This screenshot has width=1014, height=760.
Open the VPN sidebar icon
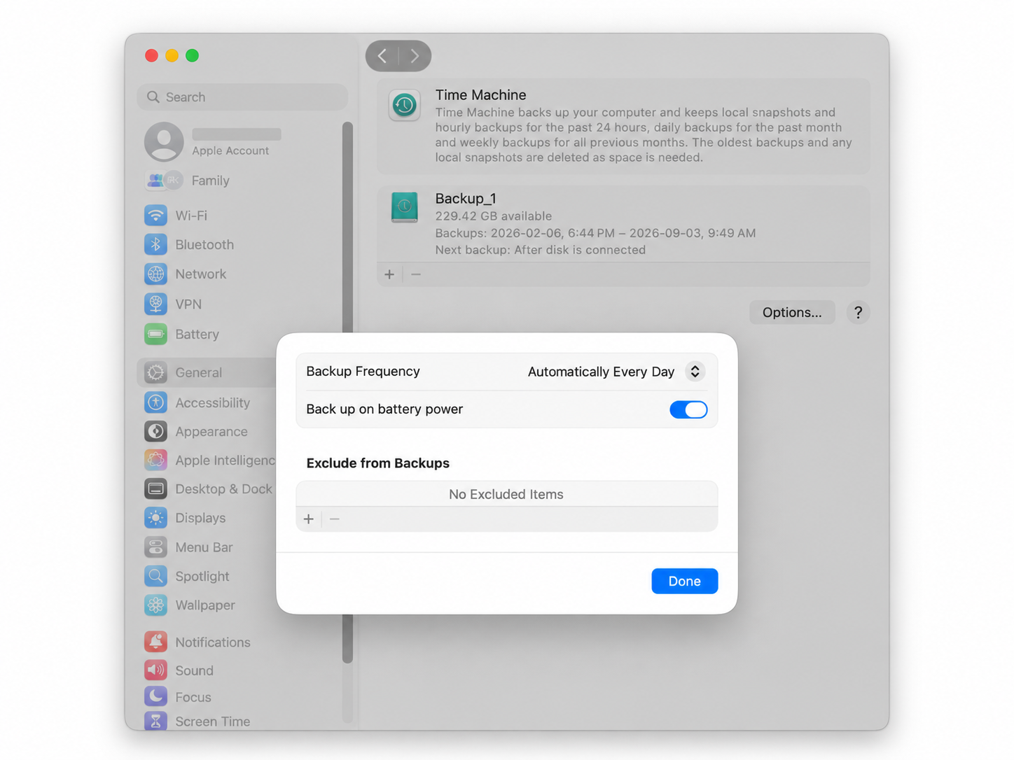coord(155,304)
